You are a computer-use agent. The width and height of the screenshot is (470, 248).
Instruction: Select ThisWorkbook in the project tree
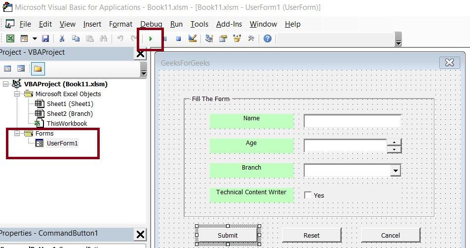pos(67,123)
